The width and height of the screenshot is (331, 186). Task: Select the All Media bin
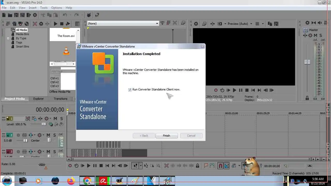click(21, 30)
